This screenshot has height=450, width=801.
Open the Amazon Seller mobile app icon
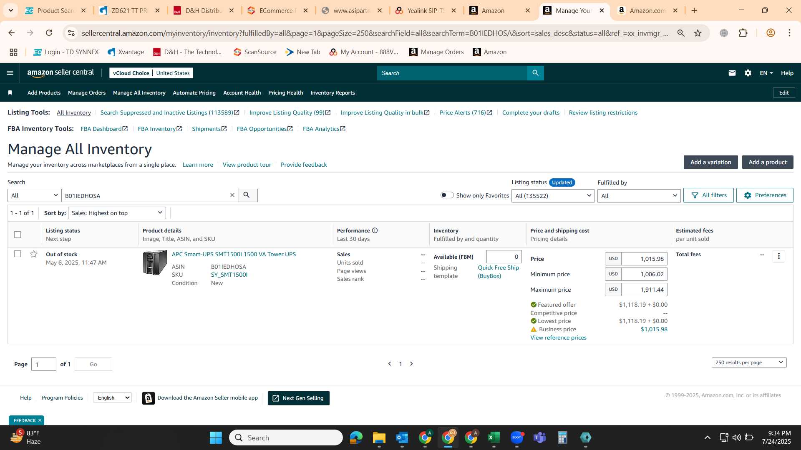148,398
